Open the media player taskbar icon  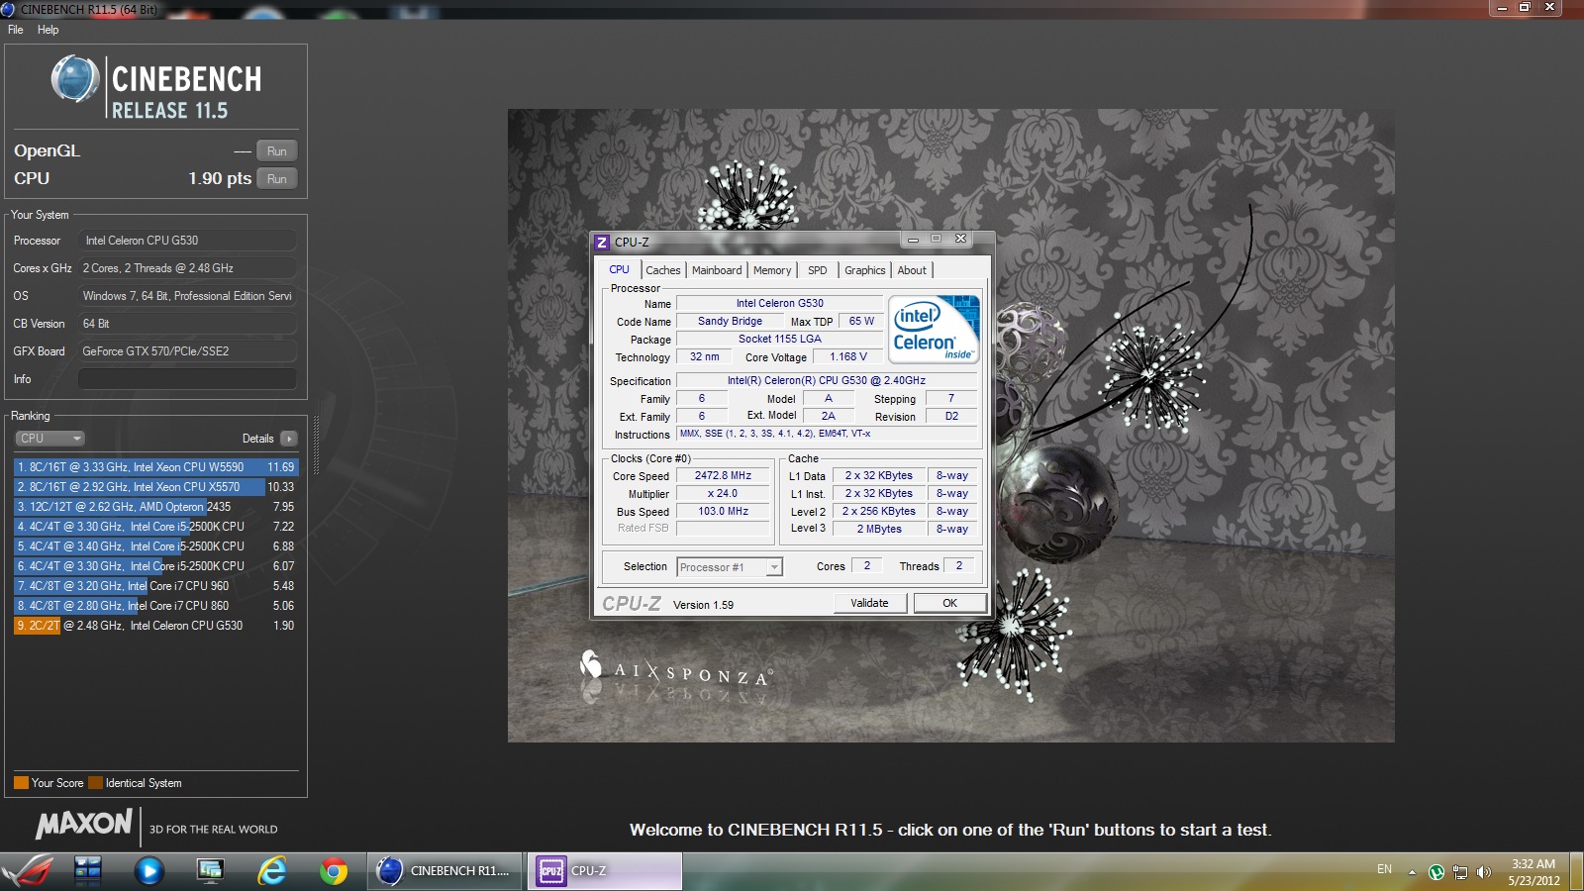pyautogui.click(x=148, y=871)
